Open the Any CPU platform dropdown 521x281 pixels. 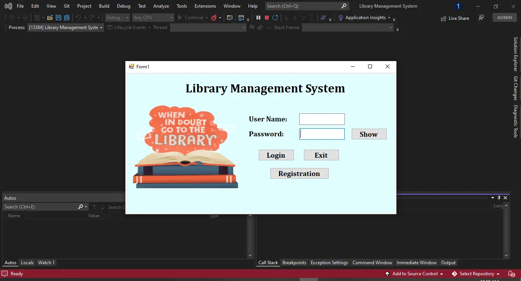(x=153, y=18)
